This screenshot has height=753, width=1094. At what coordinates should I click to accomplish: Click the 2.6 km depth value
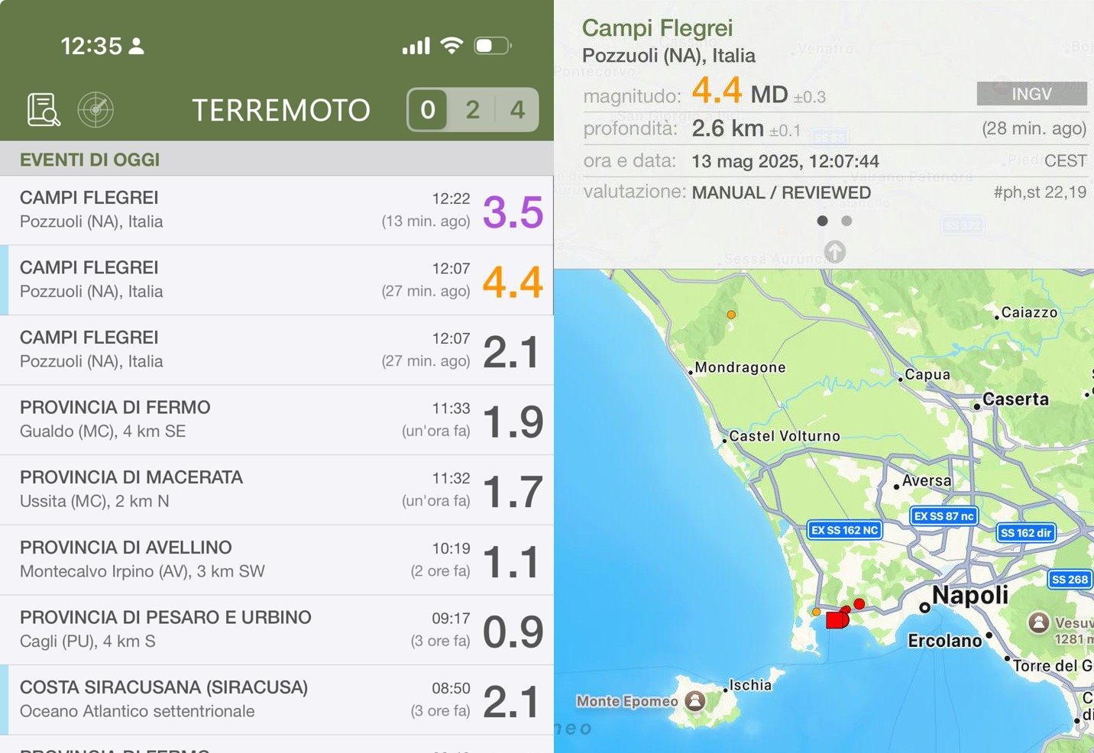(727, 128)
